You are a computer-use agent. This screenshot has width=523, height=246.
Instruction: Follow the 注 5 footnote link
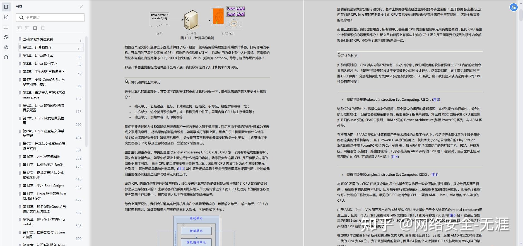pos(435,175)
